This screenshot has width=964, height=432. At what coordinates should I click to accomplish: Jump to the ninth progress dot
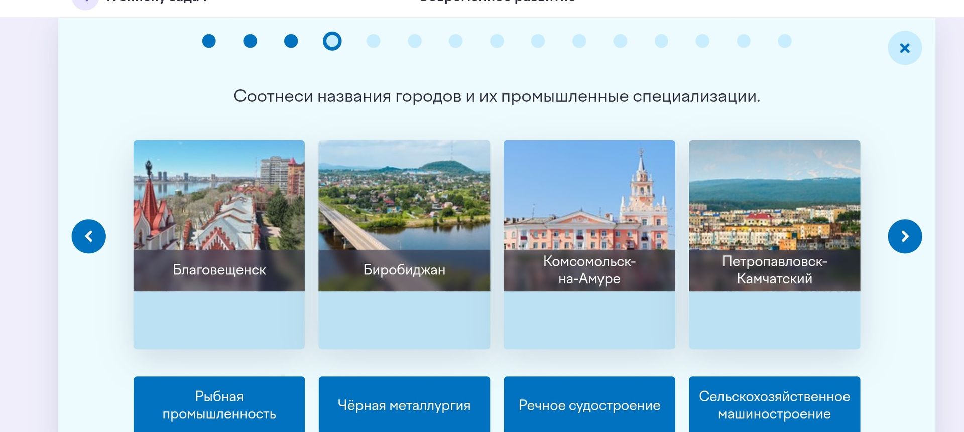(538, 41)
